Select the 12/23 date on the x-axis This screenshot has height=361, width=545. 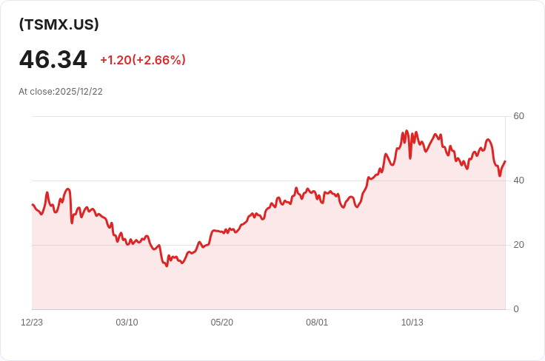coord(32,323)
